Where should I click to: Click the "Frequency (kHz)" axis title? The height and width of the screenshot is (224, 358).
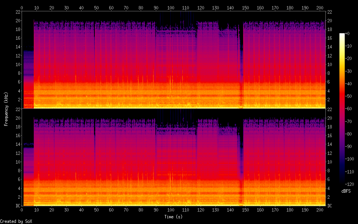(6, 109)
